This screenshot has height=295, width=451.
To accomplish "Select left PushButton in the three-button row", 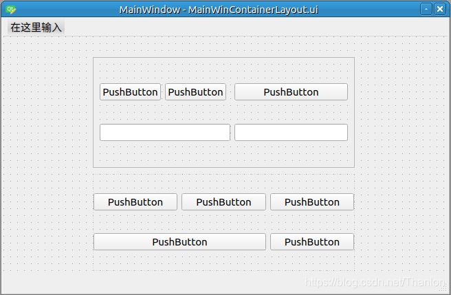I will (x=135, y=202).
